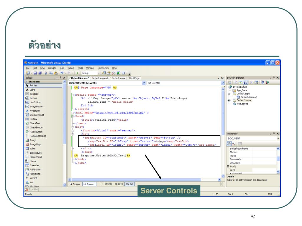Screen dimensions: 302x226
Task: Follow the www.w3.org xhtml link in code
Action: (x=120, y=113)
